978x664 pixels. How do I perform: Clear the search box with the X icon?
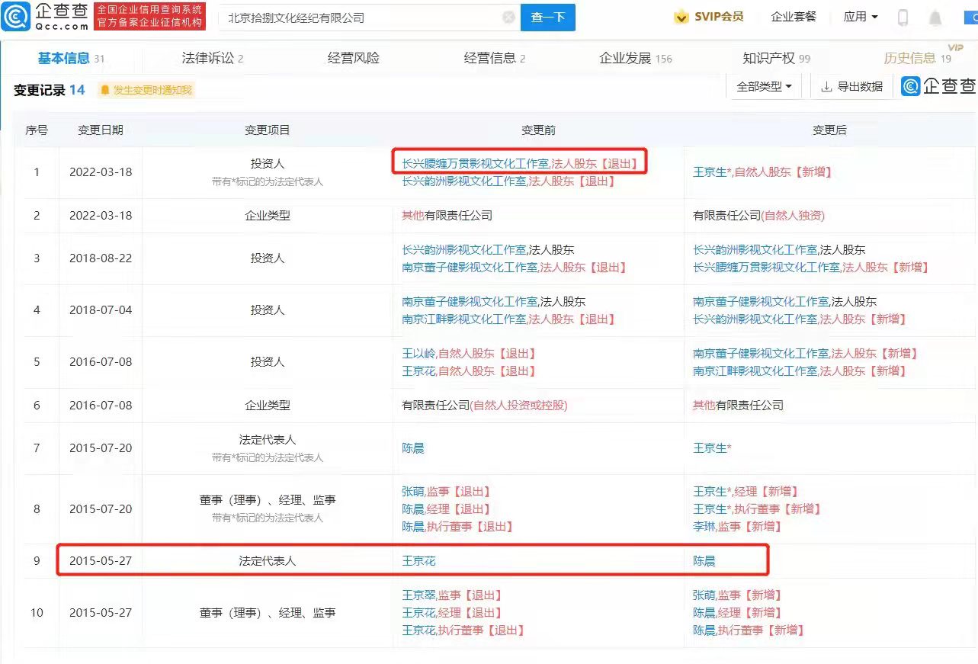pos(509,18)
